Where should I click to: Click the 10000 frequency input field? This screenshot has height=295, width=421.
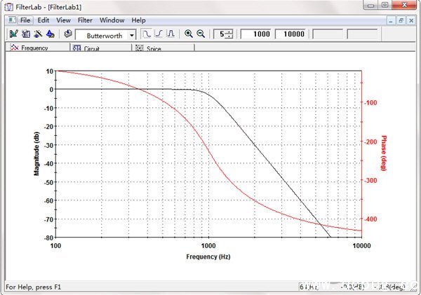(x=294, y=34)
